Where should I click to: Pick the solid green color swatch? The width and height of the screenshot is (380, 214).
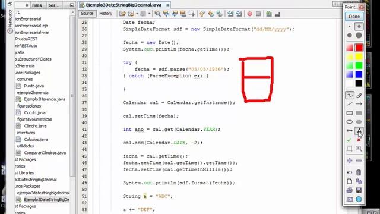pos(359,65)
